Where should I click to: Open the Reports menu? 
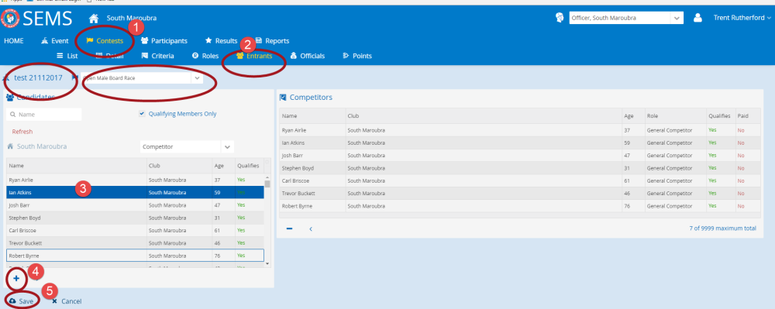272,41
